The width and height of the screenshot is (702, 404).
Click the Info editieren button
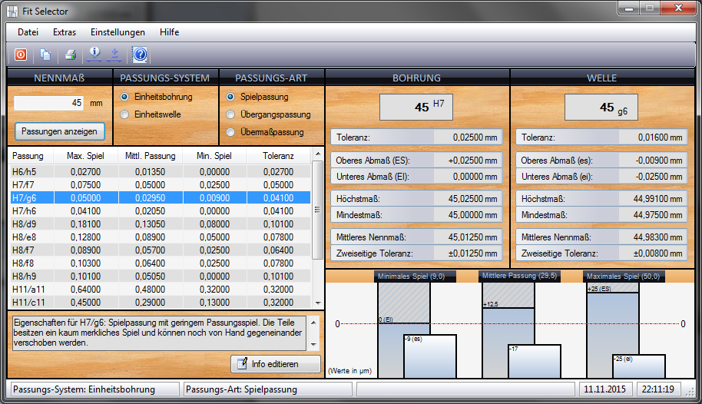(x=275, y=363)
